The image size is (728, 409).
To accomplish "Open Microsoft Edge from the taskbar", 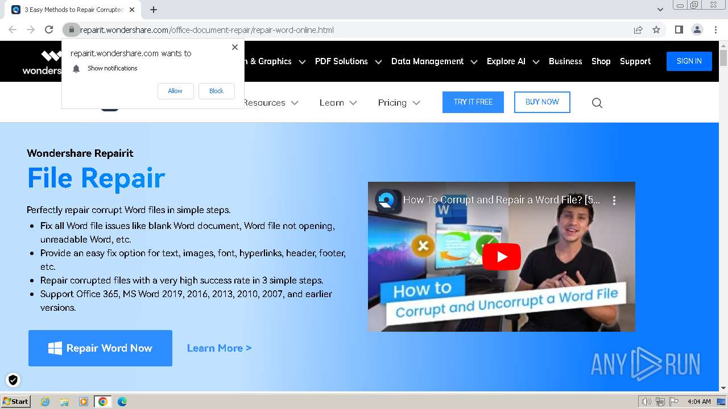I will pyautogui.click(x=122, y=402).
